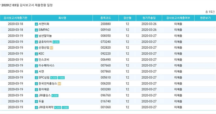Click the 유 market icon beside 한국전자홀딩스
216x114 pixels.
pyautogui.click(x=36, y=84)
